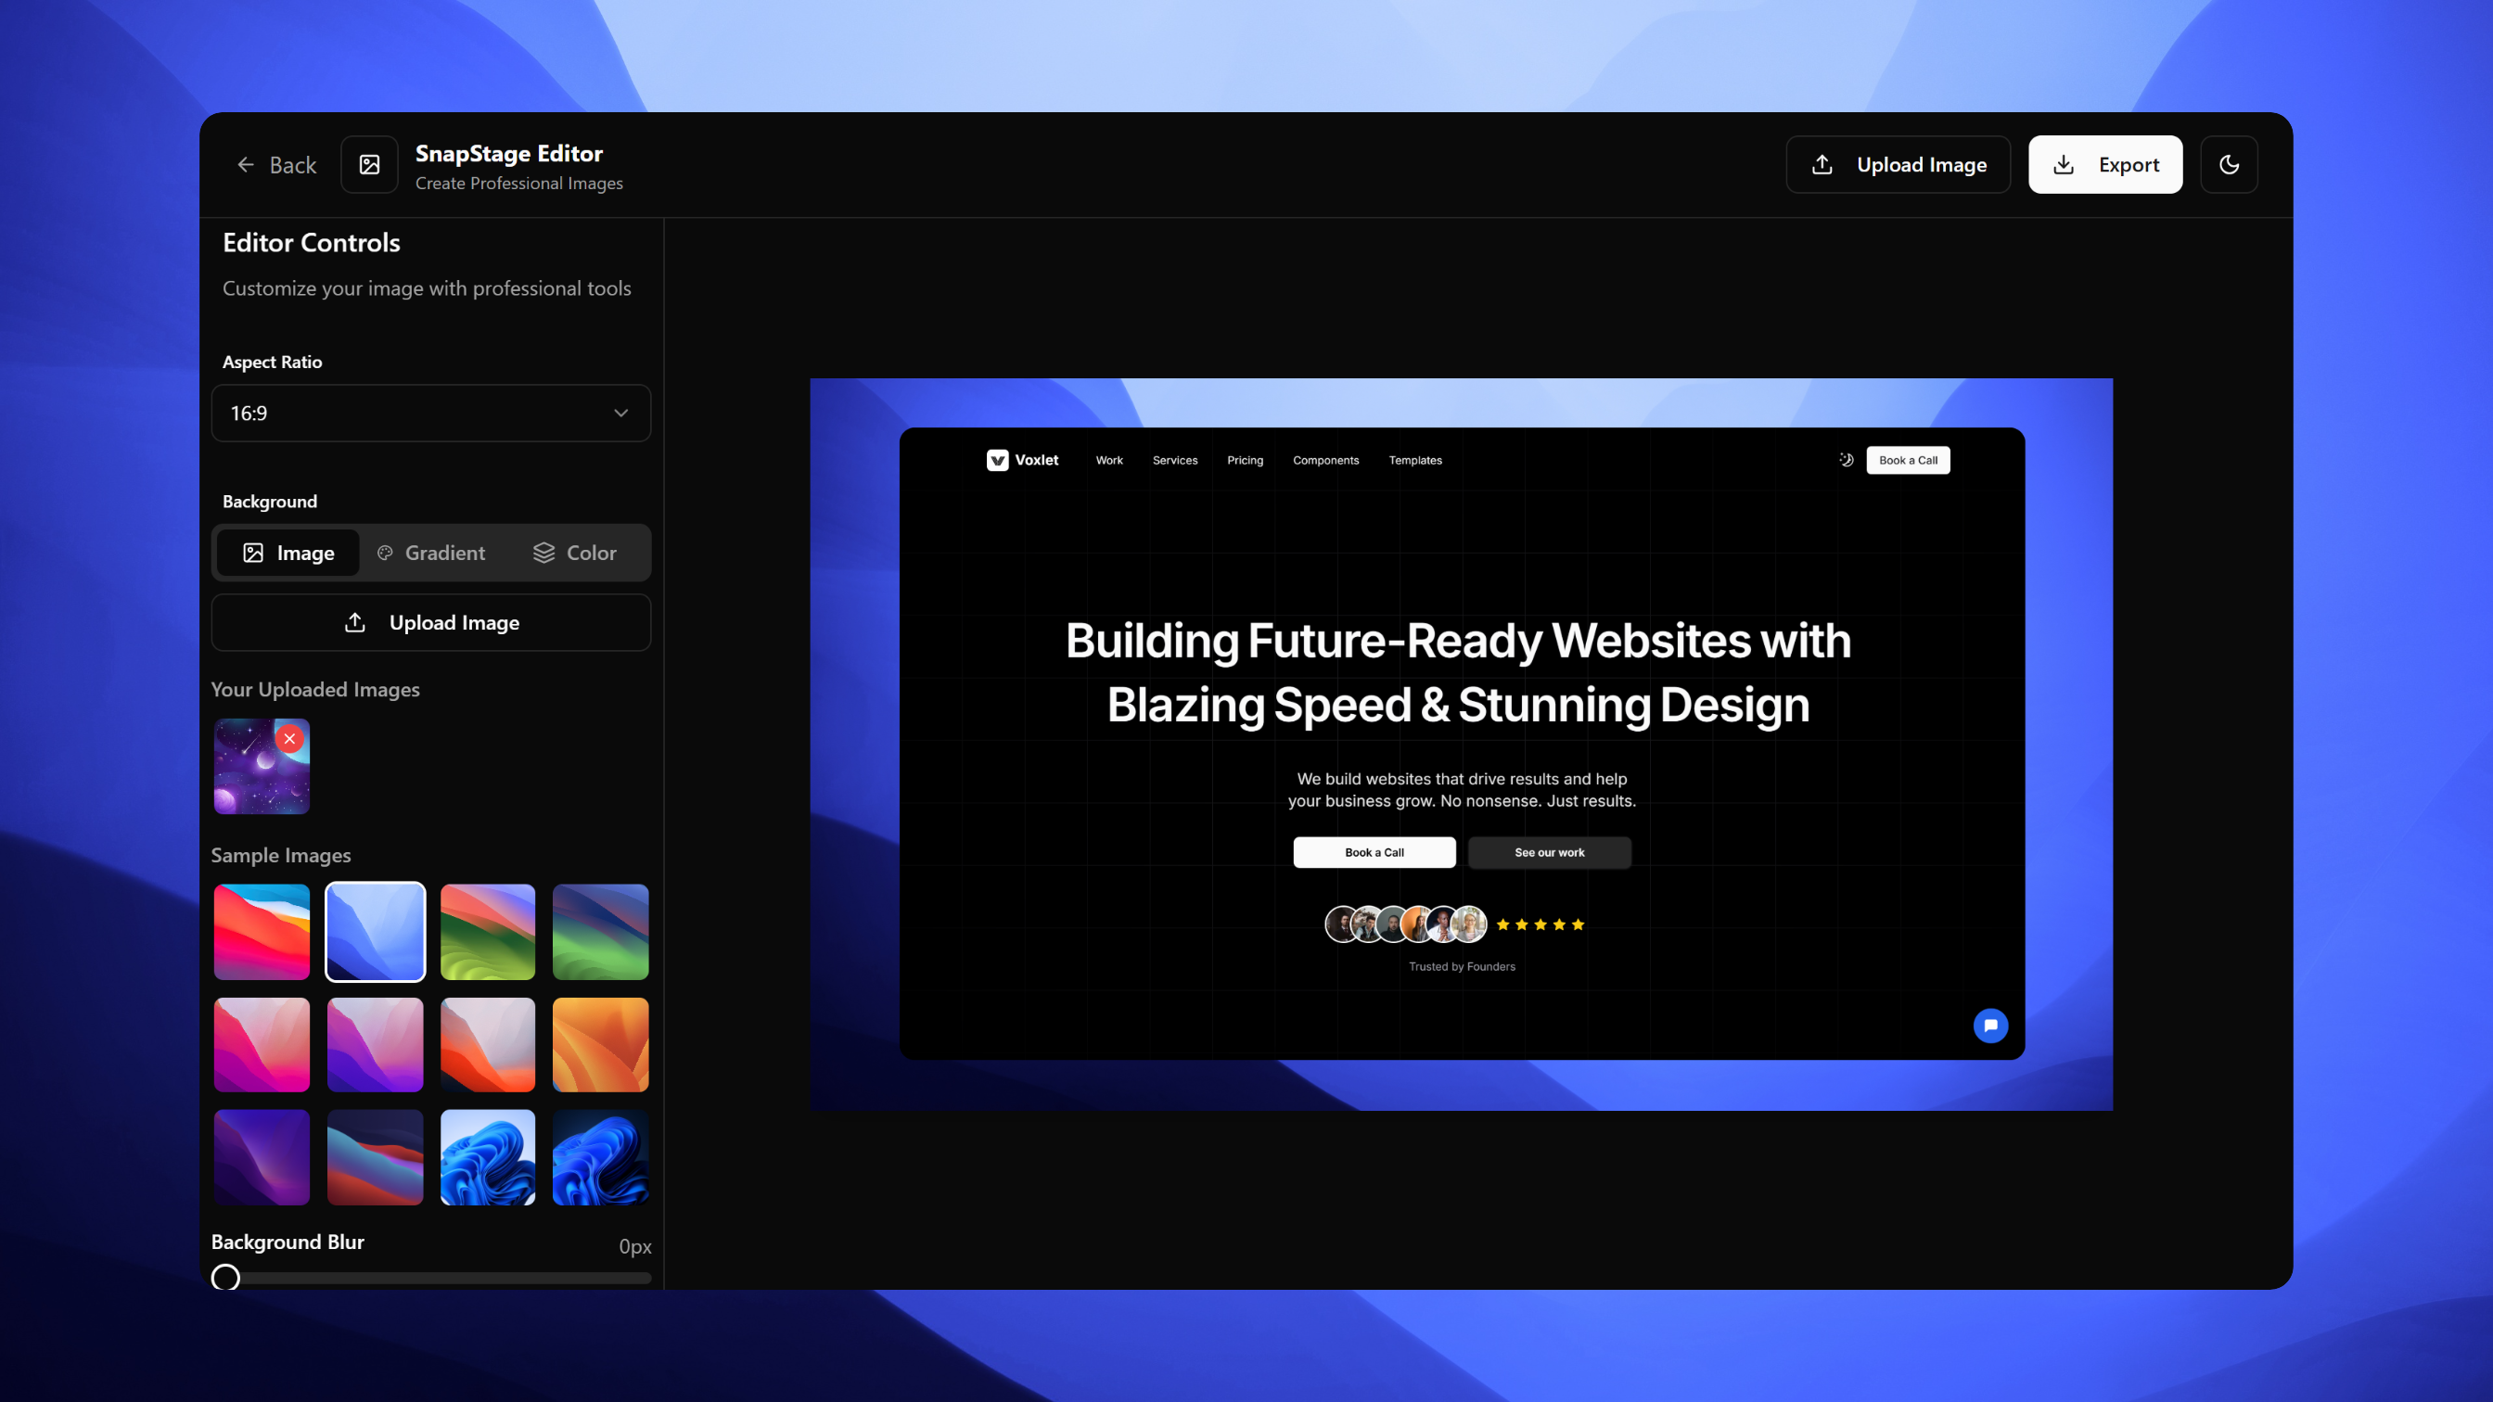The image size is (2493, 1402).
Task: Choose the light Windows 11 bloom sample
Action: pos(488,1157)
